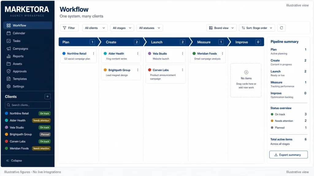This screenshot has height=176, width=314.
Task: Open Corven Labs card options menu
Action: pyautogui.click(x=182, y=70)
